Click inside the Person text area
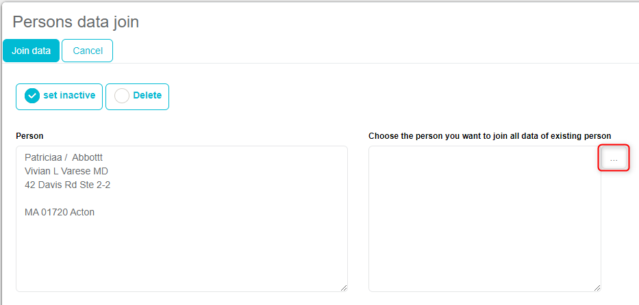This screenshot has width=639, height=305. pyautogui.click(x=181, y=253)
